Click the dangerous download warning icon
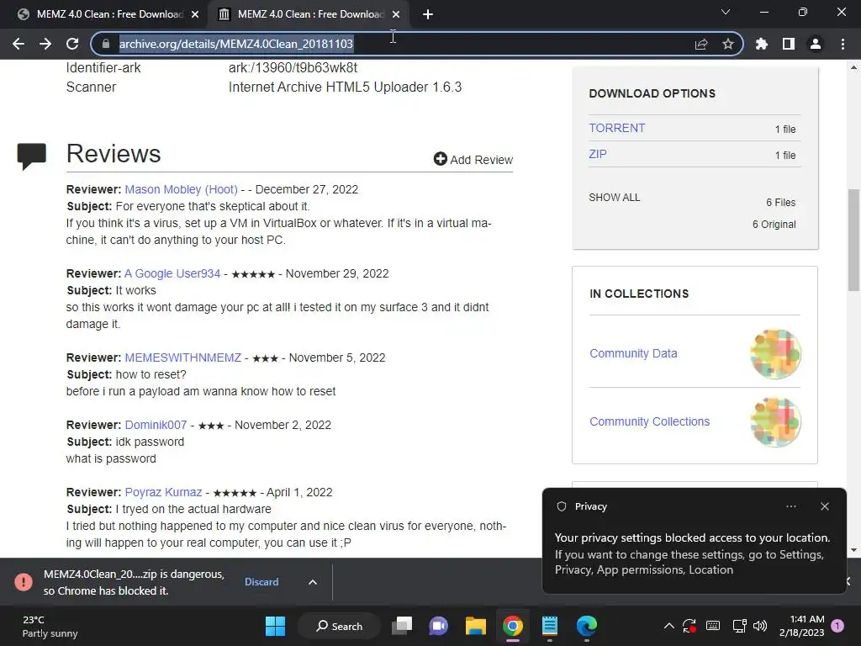Viewport: 861px width, 646px height. [24, 582]
